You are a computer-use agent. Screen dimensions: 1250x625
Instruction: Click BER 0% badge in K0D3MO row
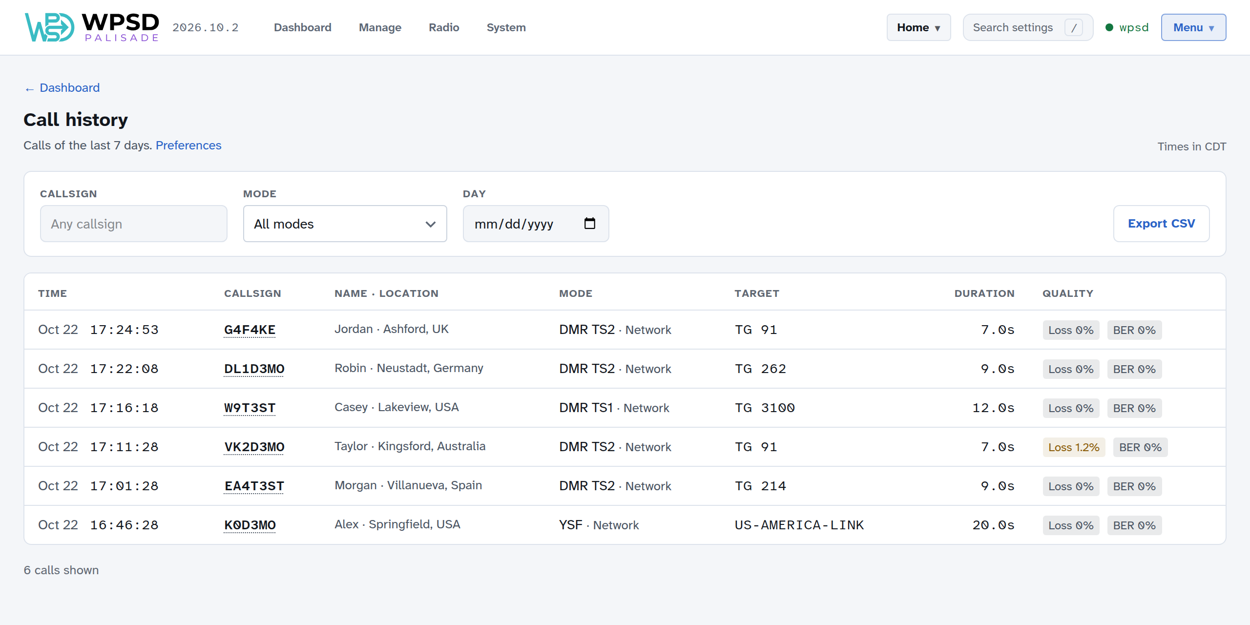pos(1134,525)
